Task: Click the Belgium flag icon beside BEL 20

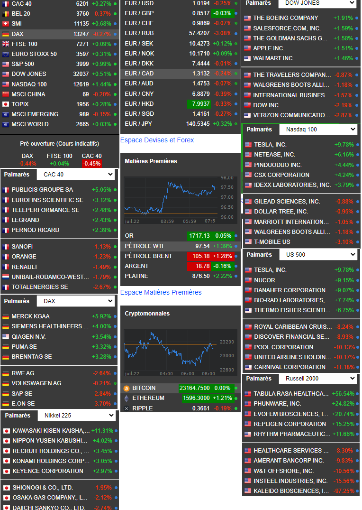Action: click(6, 14)
